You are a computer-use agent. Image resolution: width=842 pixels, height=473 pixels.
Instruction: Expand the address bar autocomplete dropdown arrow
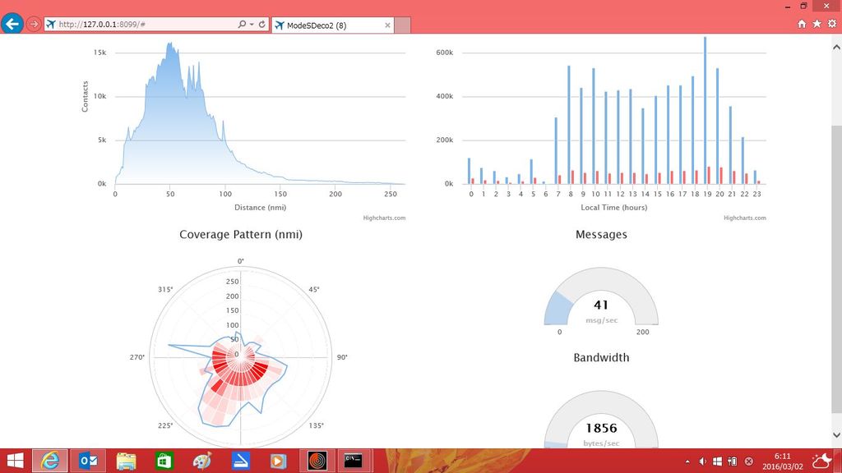pos(252,24)
